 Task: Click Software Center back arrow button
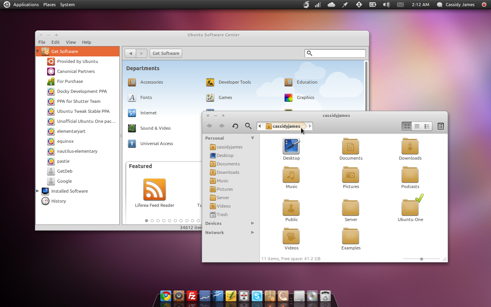pos(130,53)
